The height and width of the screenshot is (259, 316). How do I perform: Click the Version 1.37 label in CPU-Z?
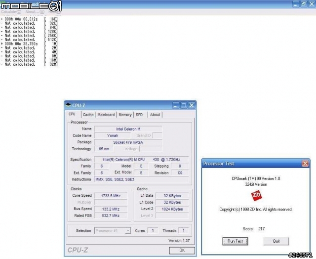179,241
